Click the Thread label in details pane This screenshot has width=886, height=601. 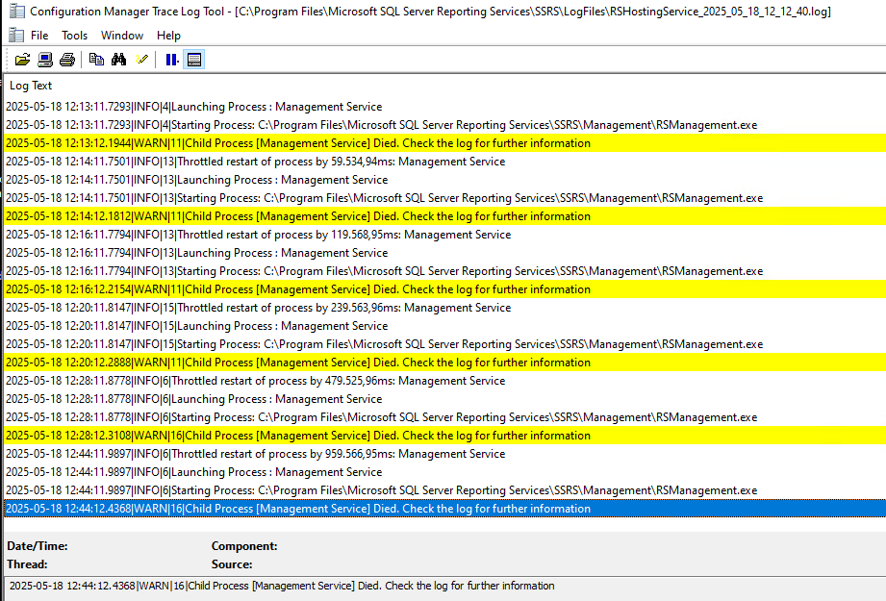pos(27,564)
